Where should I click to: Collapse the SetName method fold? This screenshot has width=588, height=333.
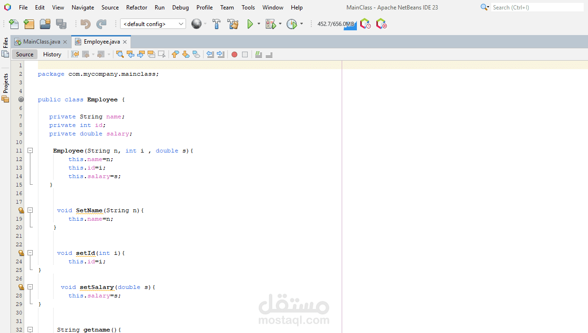30,210
